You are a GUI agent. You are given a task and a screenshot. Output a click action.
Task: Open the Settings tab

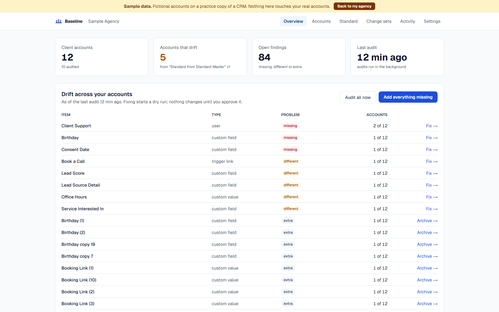432,21
